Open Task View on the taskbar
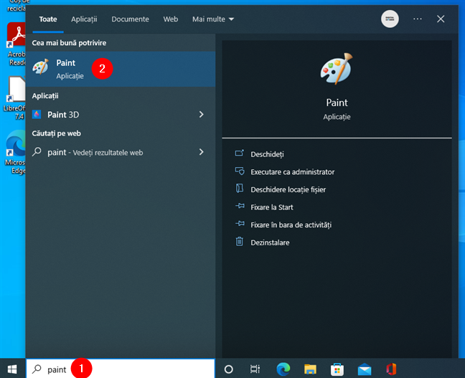 click(255, 369)
